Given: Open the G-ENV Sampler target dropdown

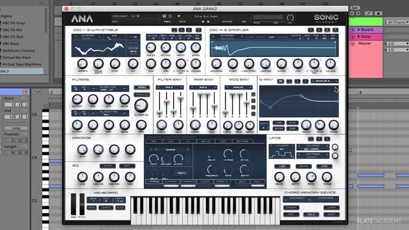Looking at the screenshot, I should 325,81.
